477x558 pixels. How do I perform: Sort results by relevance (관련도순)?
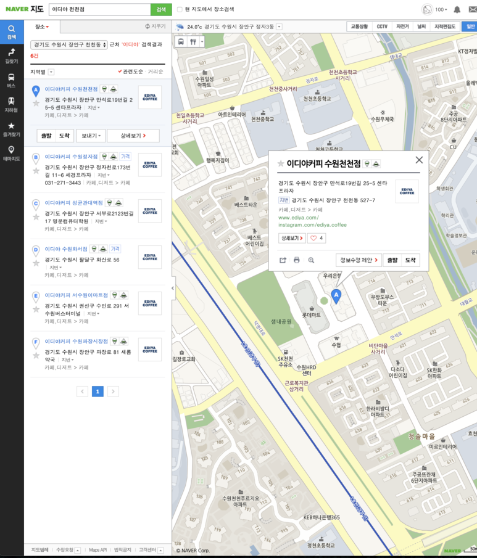click(130, 72)
